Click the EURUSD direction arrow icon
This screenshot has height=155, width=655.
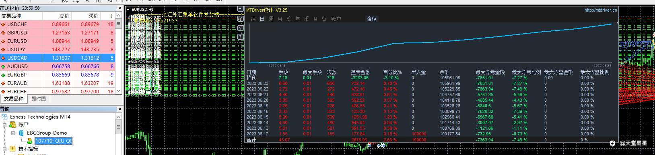click(4, 41)
